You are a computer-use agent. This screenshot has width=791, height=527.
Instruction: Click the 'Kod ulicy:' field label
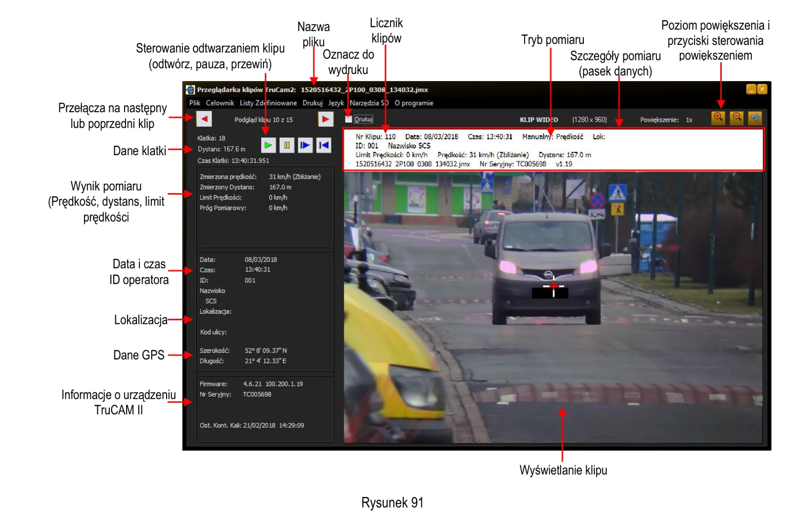[213, 332]
